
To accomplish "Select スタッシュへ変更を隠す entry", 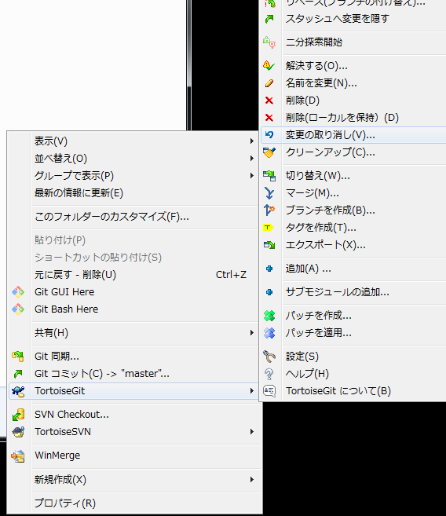I will (353, 19).
